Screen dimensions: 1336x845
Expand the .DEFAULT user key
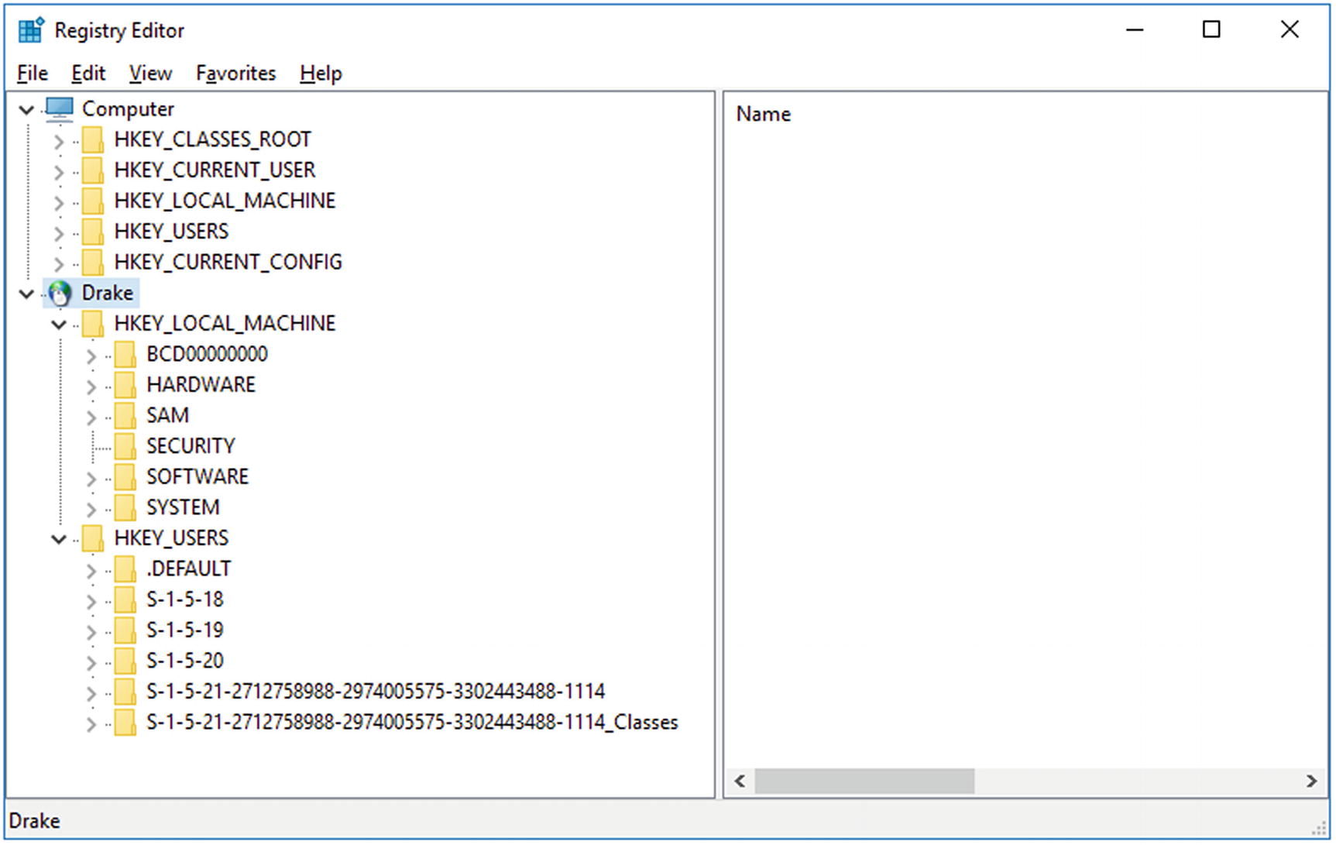click(x=91, y=571)
